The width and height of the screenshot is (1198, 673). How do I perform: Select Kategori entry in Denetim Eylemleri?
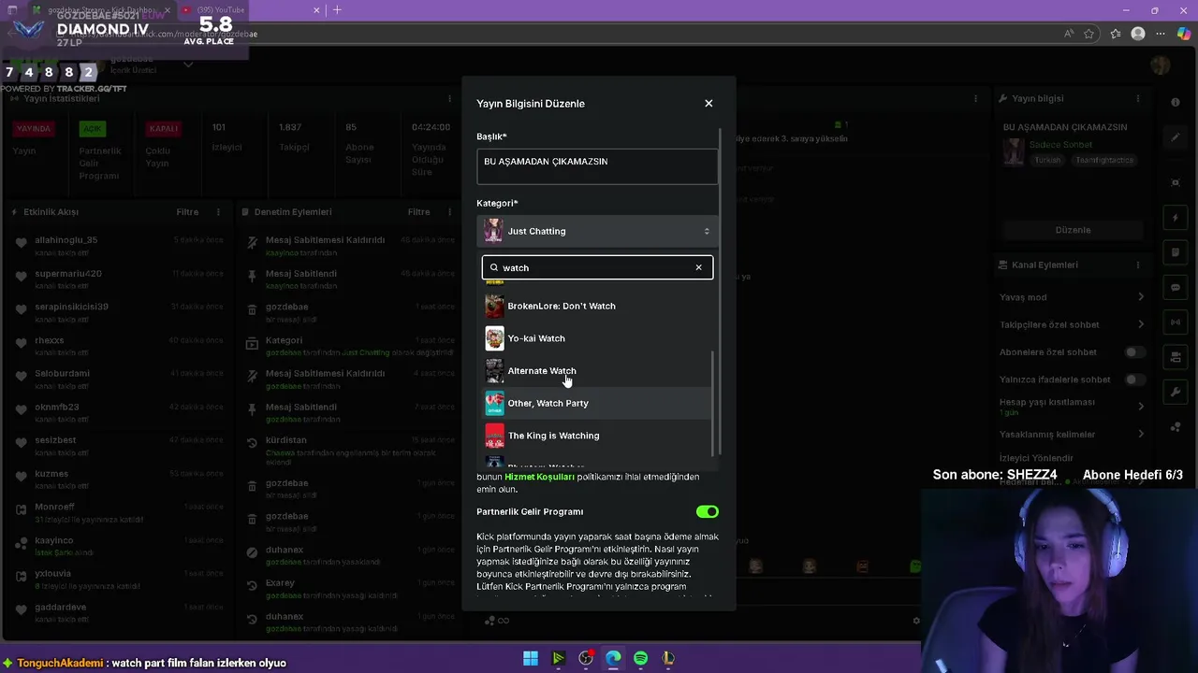point(284,340)
